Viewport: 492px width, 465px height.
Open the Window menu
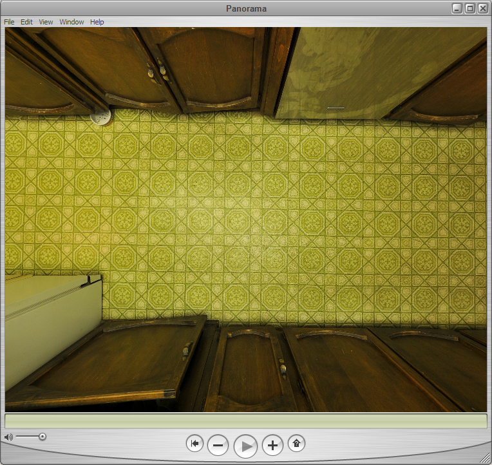71,22
